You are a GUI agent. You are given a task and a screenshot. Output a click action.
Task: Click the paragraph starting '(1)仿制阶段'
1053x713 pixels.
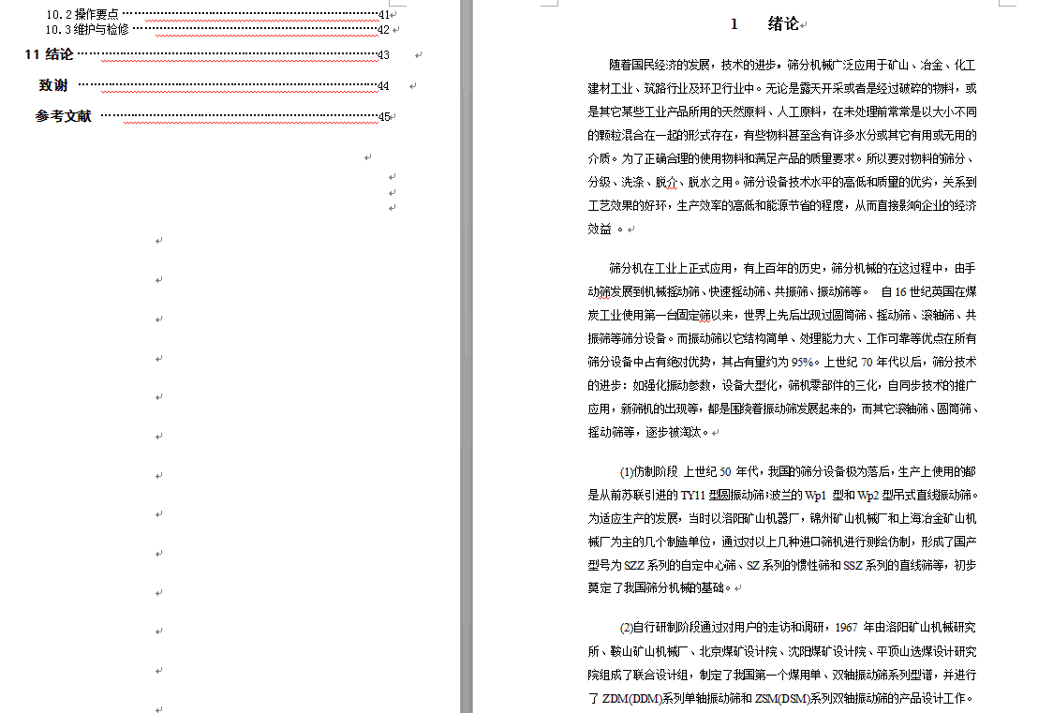(782, 529)
